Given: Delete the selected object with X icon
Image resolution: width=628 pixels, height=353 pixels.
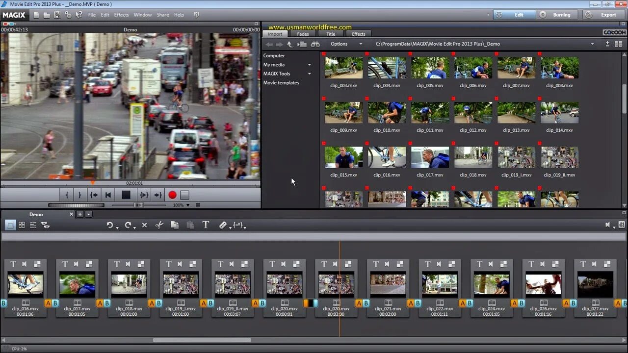Looking at the screenshot, I should click(x=144, y=225).
